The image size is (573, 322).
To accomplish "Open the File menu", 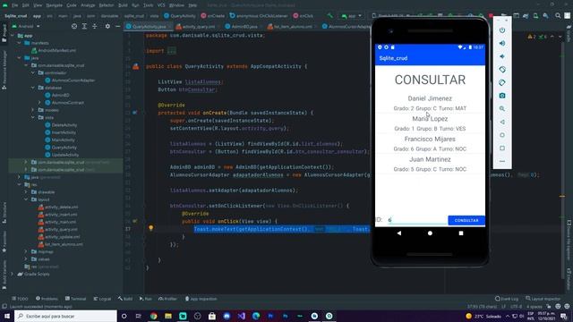I will coord(14,5).
